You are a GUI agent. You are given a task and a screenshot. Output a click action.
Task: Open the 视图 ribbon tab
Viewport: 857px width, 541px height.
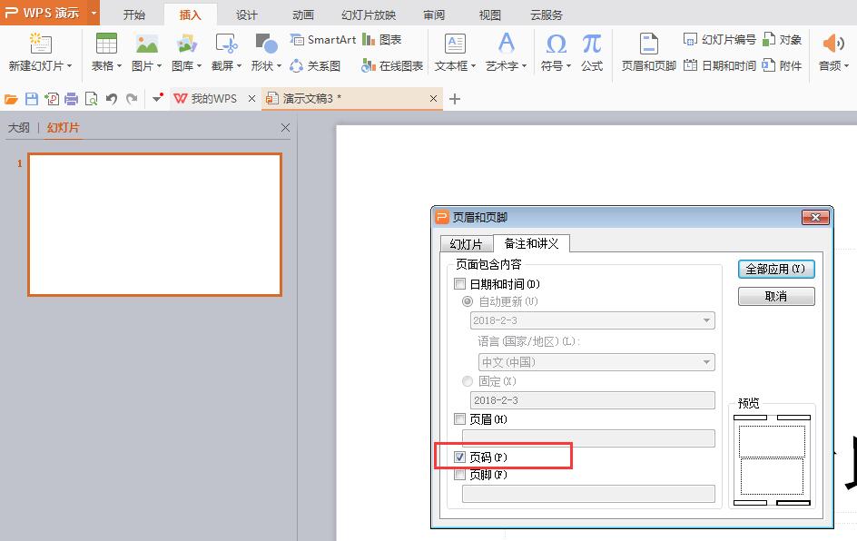point(489,15)
